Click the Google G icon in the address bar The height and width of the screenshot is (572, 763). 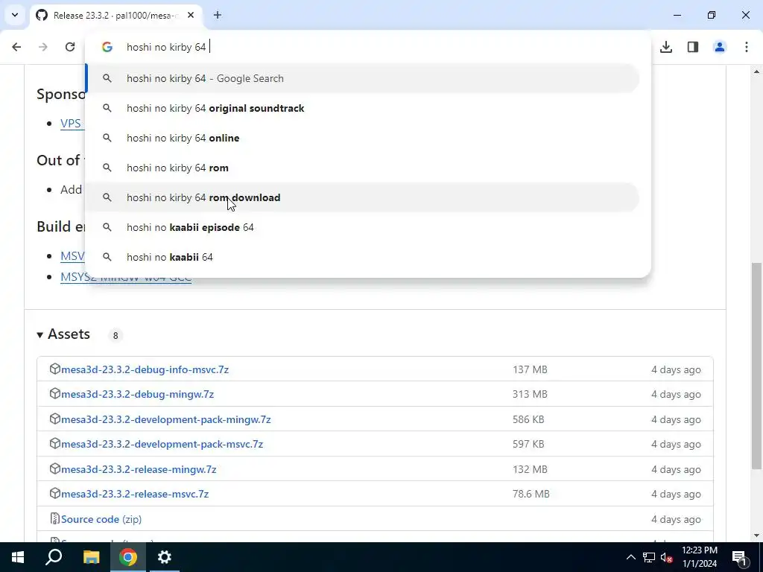point(107,47)
